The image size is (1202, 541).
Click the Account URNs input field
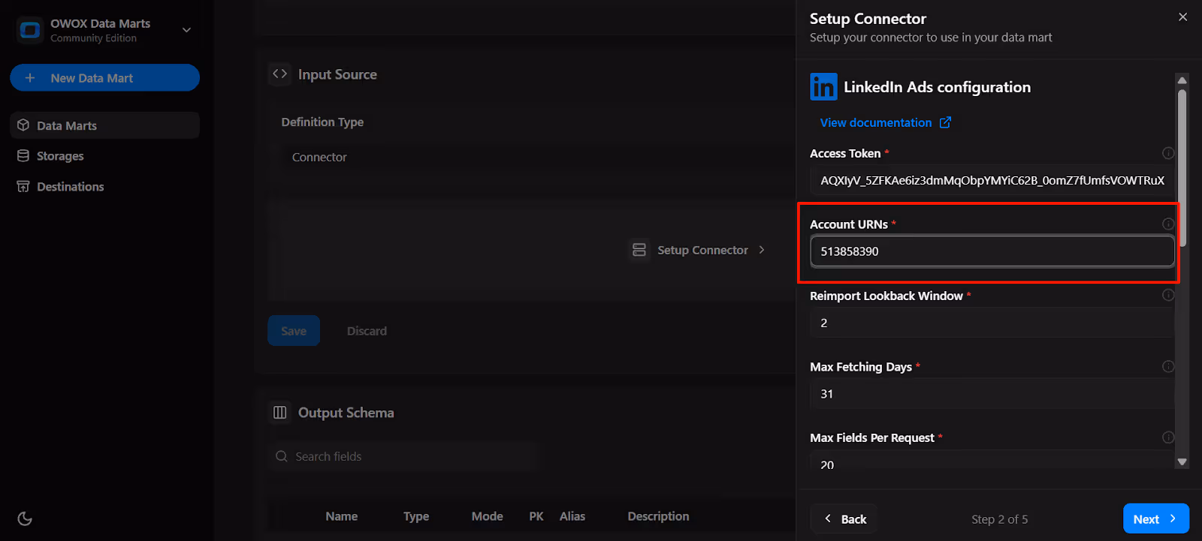coord(992,251)
